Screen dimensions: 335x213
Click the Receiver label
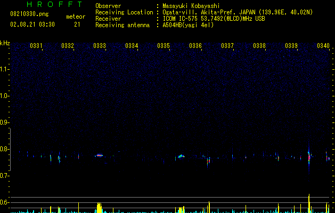108,19
